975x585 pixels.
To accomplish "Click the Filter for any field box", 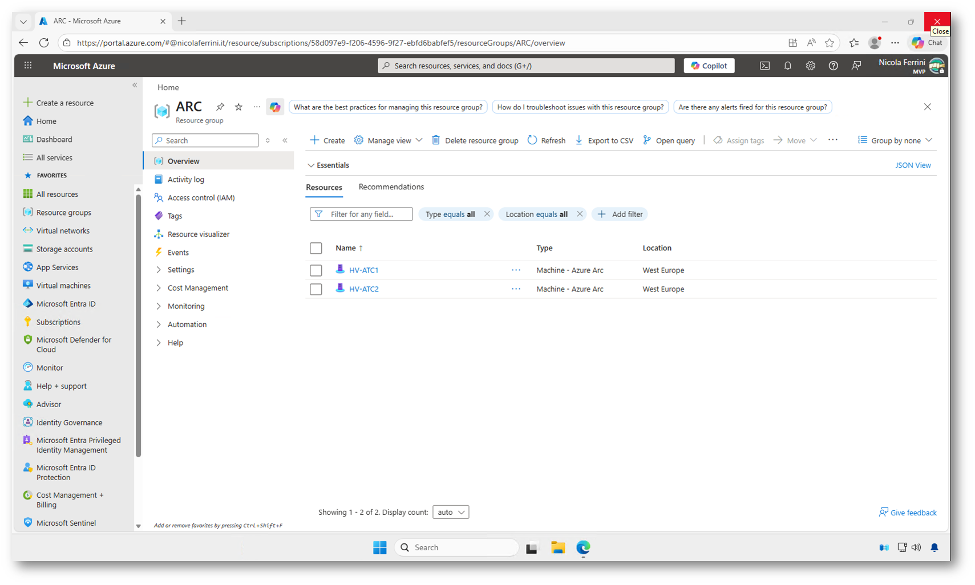I will tap(361, 214).
